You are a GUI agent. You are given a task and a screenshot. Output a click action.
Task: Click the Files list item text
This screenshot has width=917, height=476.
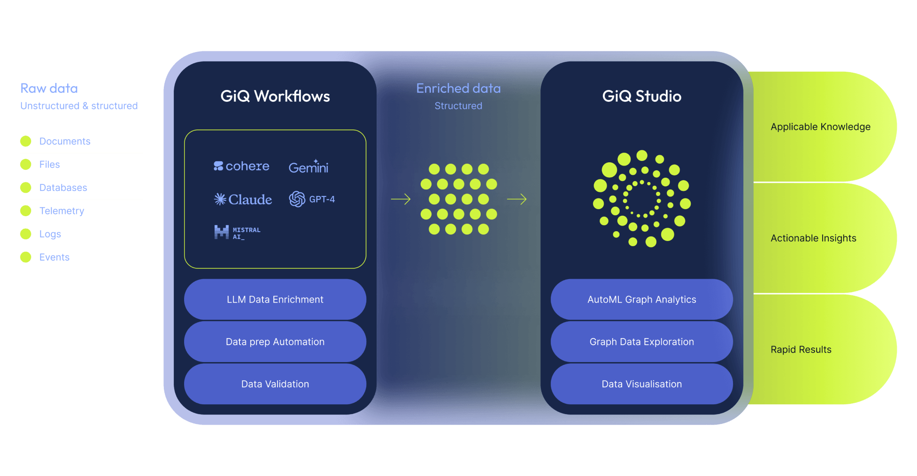(49, 165)
